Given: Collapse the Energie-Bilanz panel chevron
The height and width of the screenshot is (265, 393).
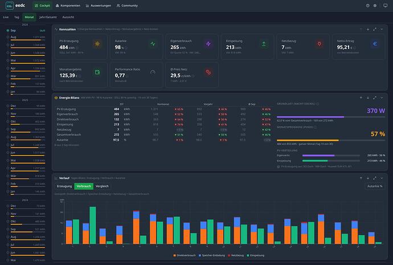Looking at the screenshot, I should 382,98.
